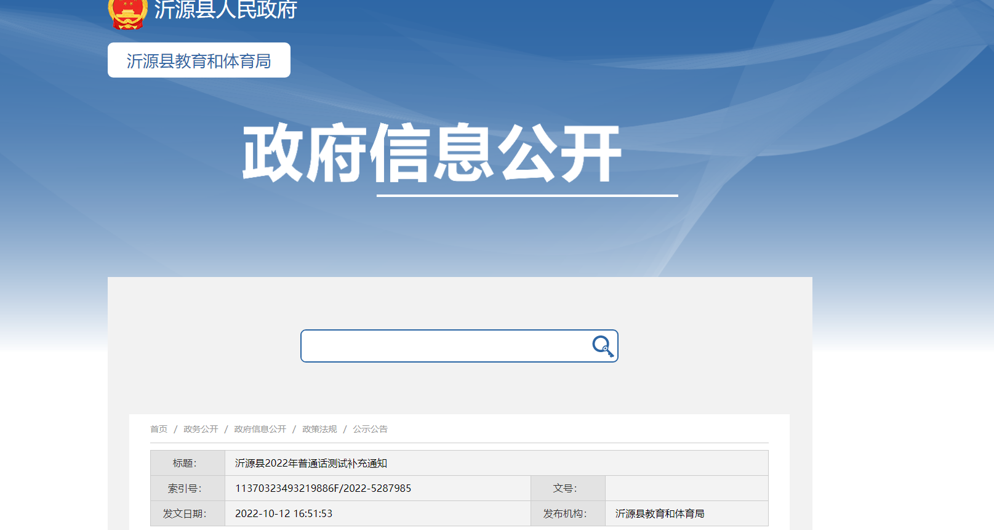Image resolution: width=994 pixels, height=530 pixels.
Task: Open the 沂源县教育和体育局 button
Action: coord(199,60)
